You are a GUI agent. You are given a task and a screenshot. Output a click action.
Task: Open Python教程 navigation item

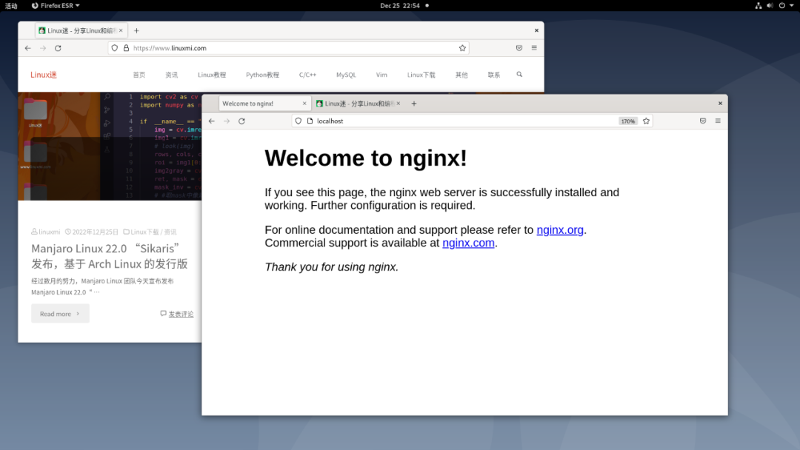tap(262, 75)
